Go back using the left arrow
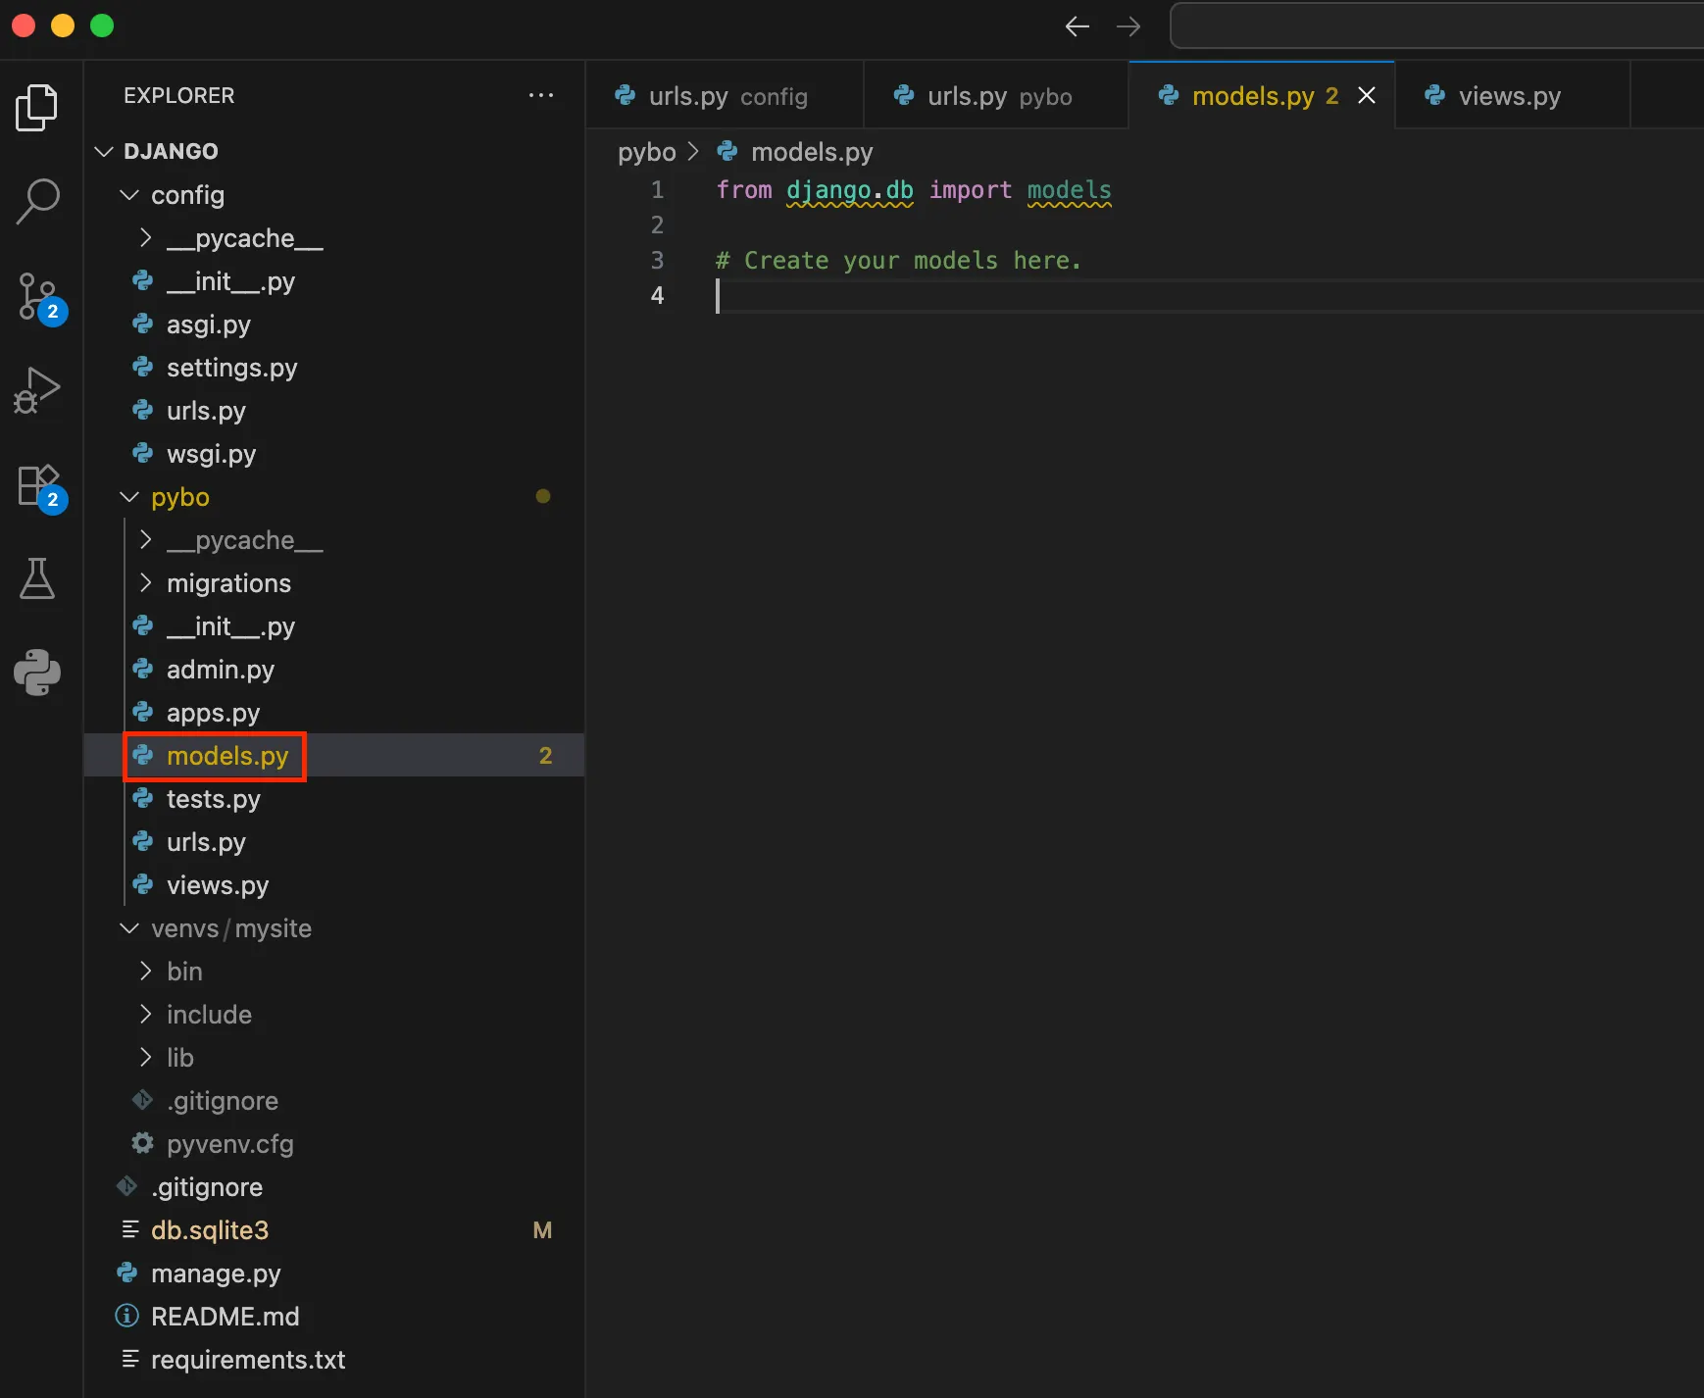 1077,26
